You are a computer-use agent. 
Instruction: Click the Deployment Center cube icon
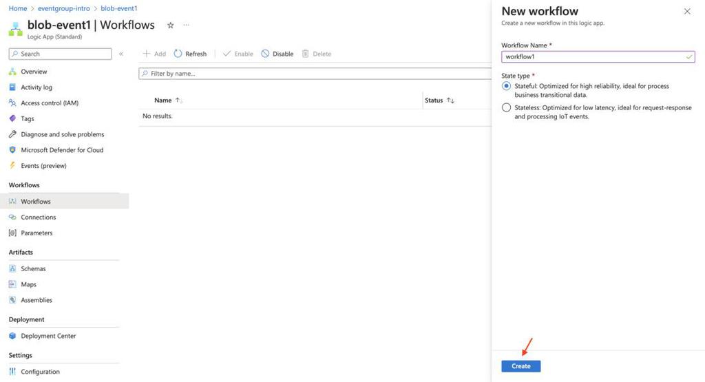tap(12, 336)
